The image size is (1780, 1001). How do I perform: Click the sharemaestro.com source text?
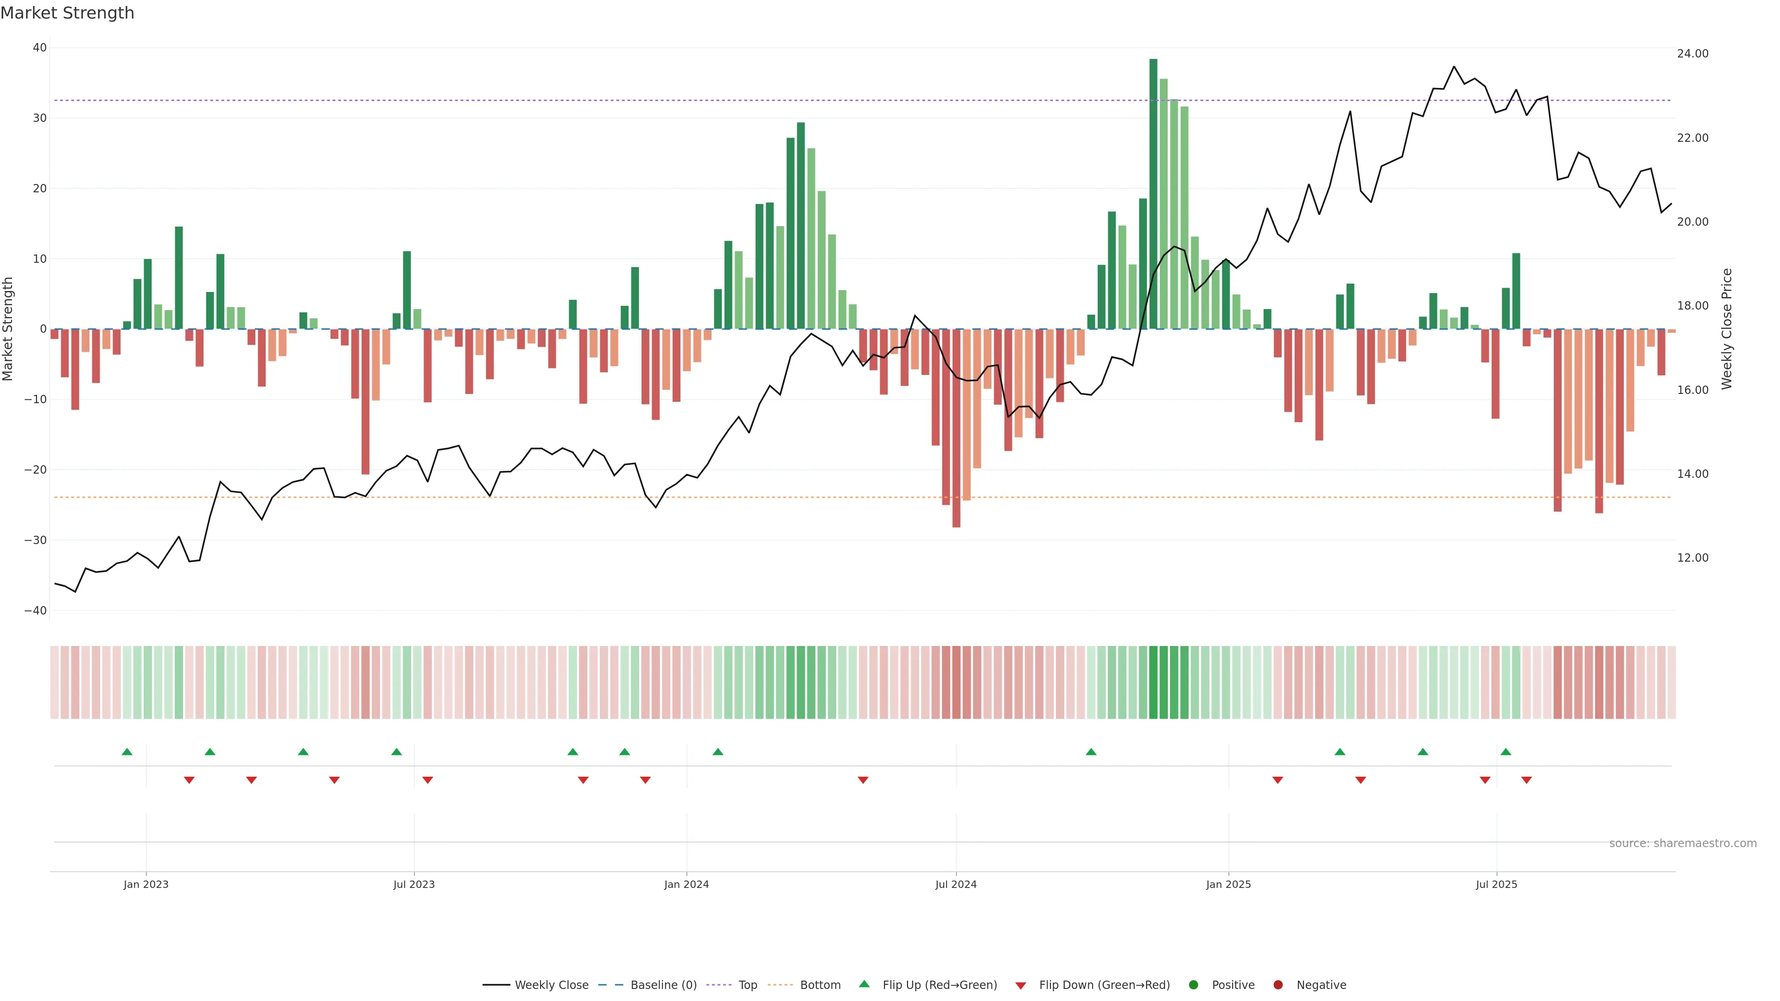[1683, 843]
